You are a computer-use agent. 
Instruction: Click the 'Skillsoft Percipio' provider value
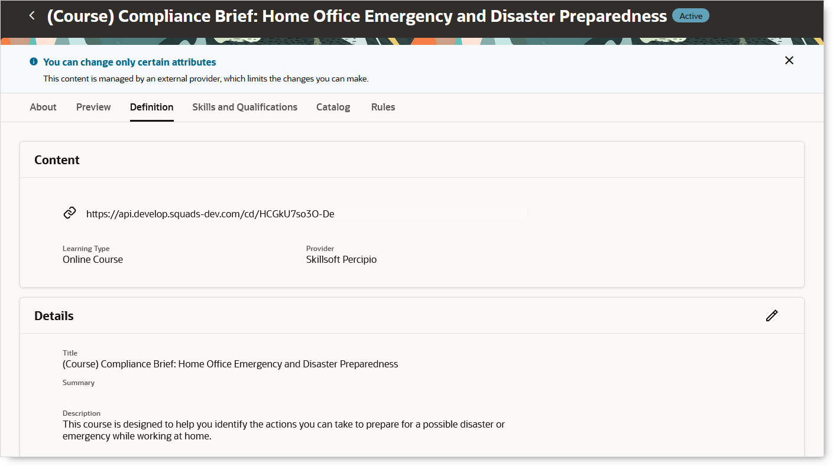pos(341,259)
